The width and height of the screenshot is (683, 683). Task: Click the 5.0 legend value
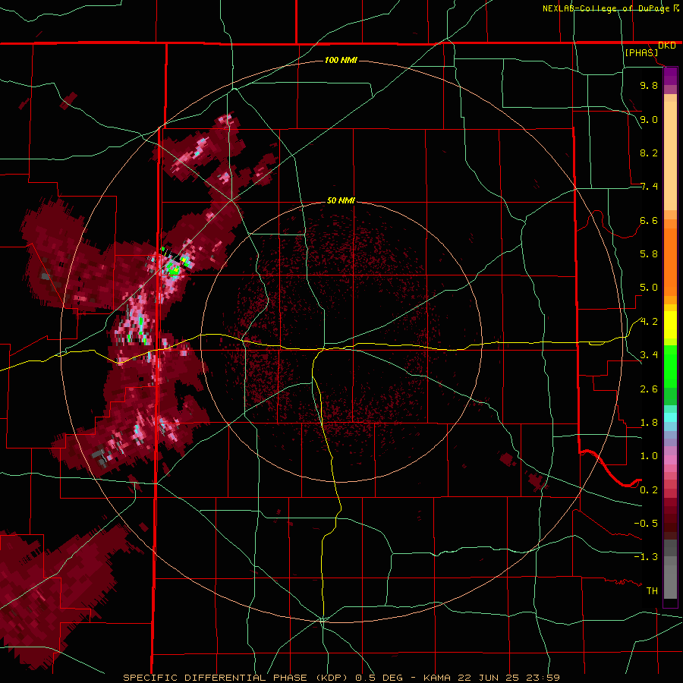point(649,288)
